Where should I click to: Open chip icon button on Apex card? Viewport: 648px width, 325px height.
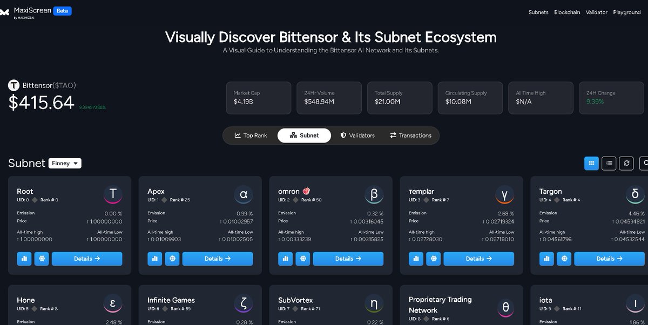(172, 259)
